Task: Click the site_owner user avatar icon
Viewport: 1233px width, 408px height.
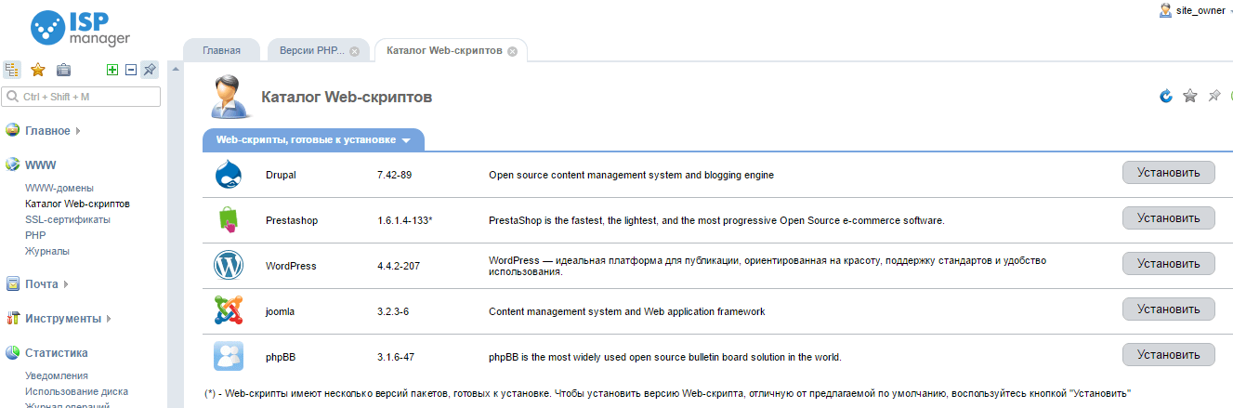Action: coord(1165,10)
